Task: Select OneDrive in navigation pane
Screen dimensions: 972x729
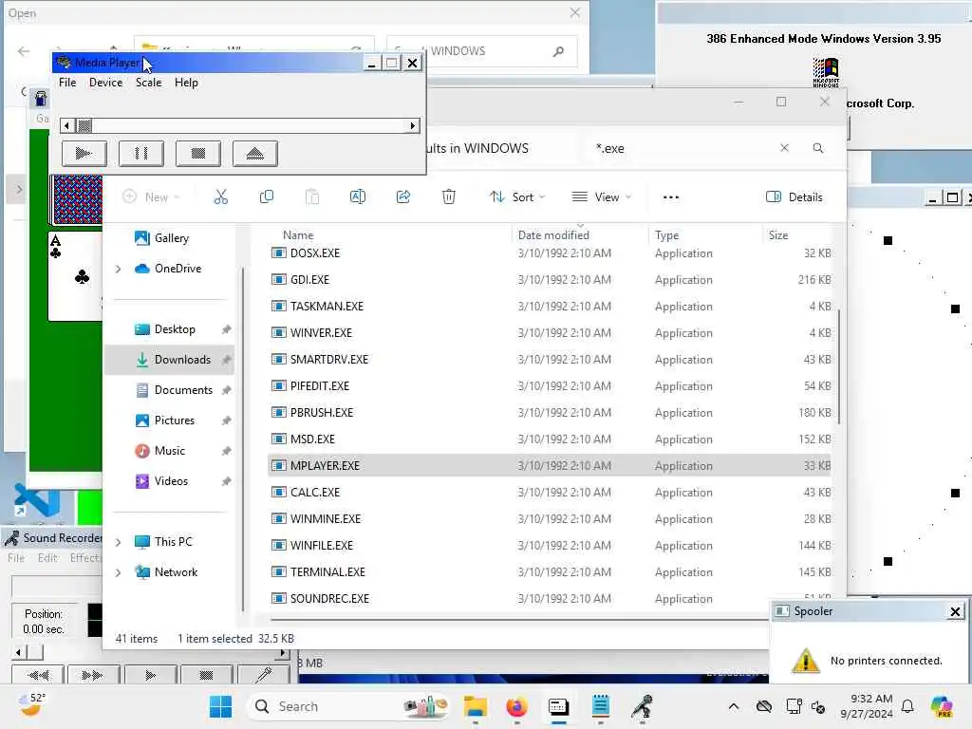Action: [178, 269]
